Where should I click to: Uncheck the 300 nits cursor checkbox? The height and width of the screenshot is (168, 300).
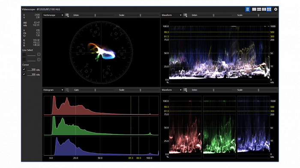click(24, 74)
